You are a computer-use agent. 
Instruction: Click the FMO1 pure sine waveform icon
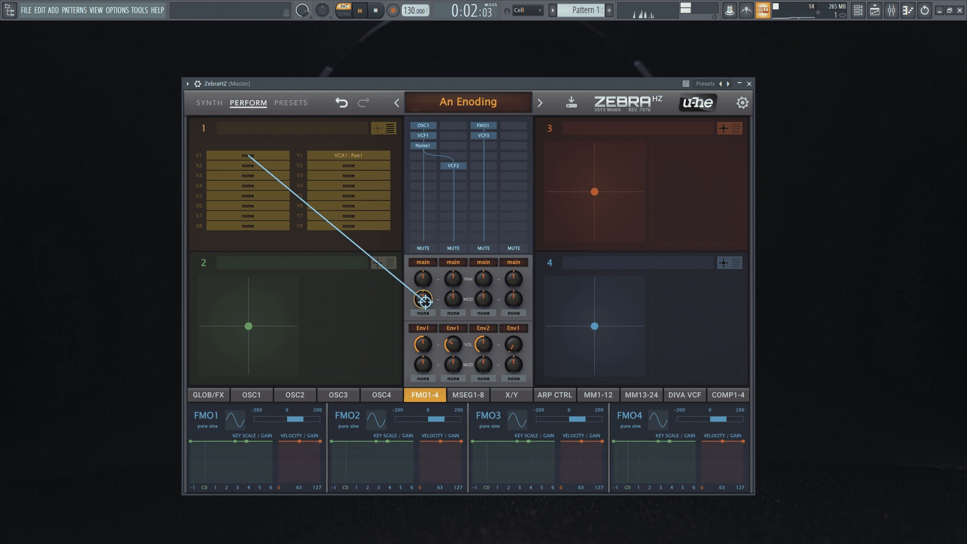point(235,420)
